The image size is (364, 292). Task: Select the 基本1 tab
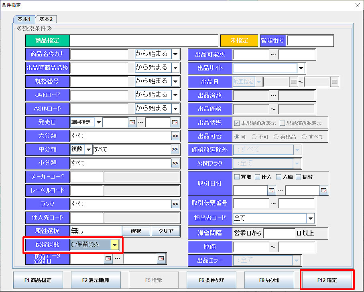(24, 19)
